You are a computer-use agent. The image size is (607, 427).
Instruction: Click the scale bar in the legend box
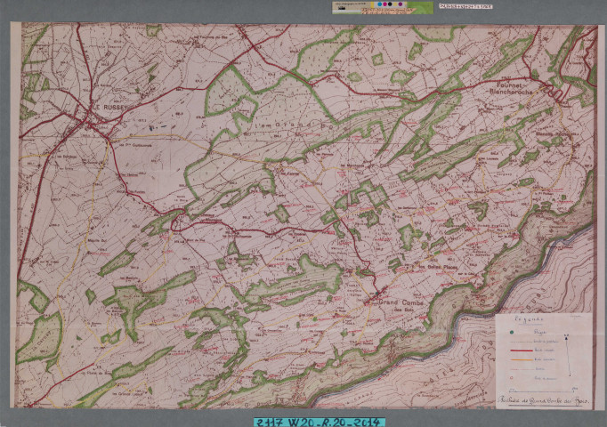543,391
